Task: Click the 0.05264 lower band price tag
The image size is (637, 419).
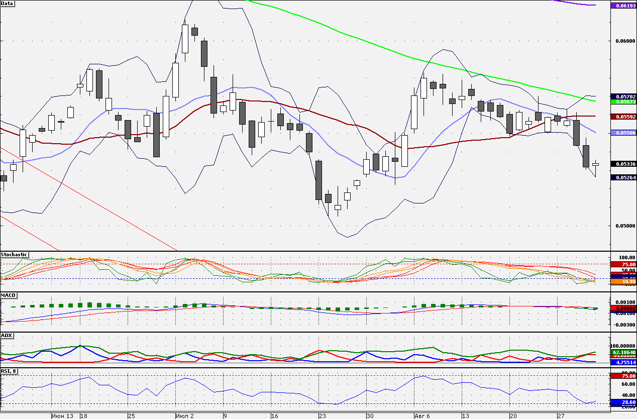Action: tap(623, 177)
